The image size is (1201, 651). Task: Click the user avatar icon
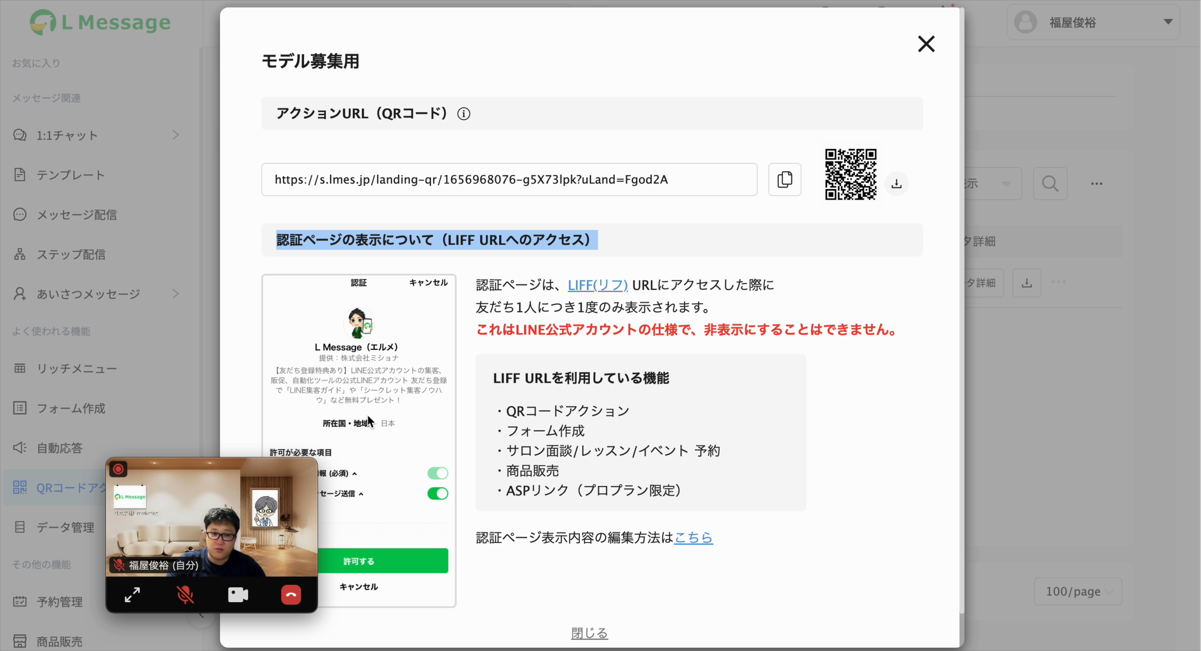(x=1026, y=22)
